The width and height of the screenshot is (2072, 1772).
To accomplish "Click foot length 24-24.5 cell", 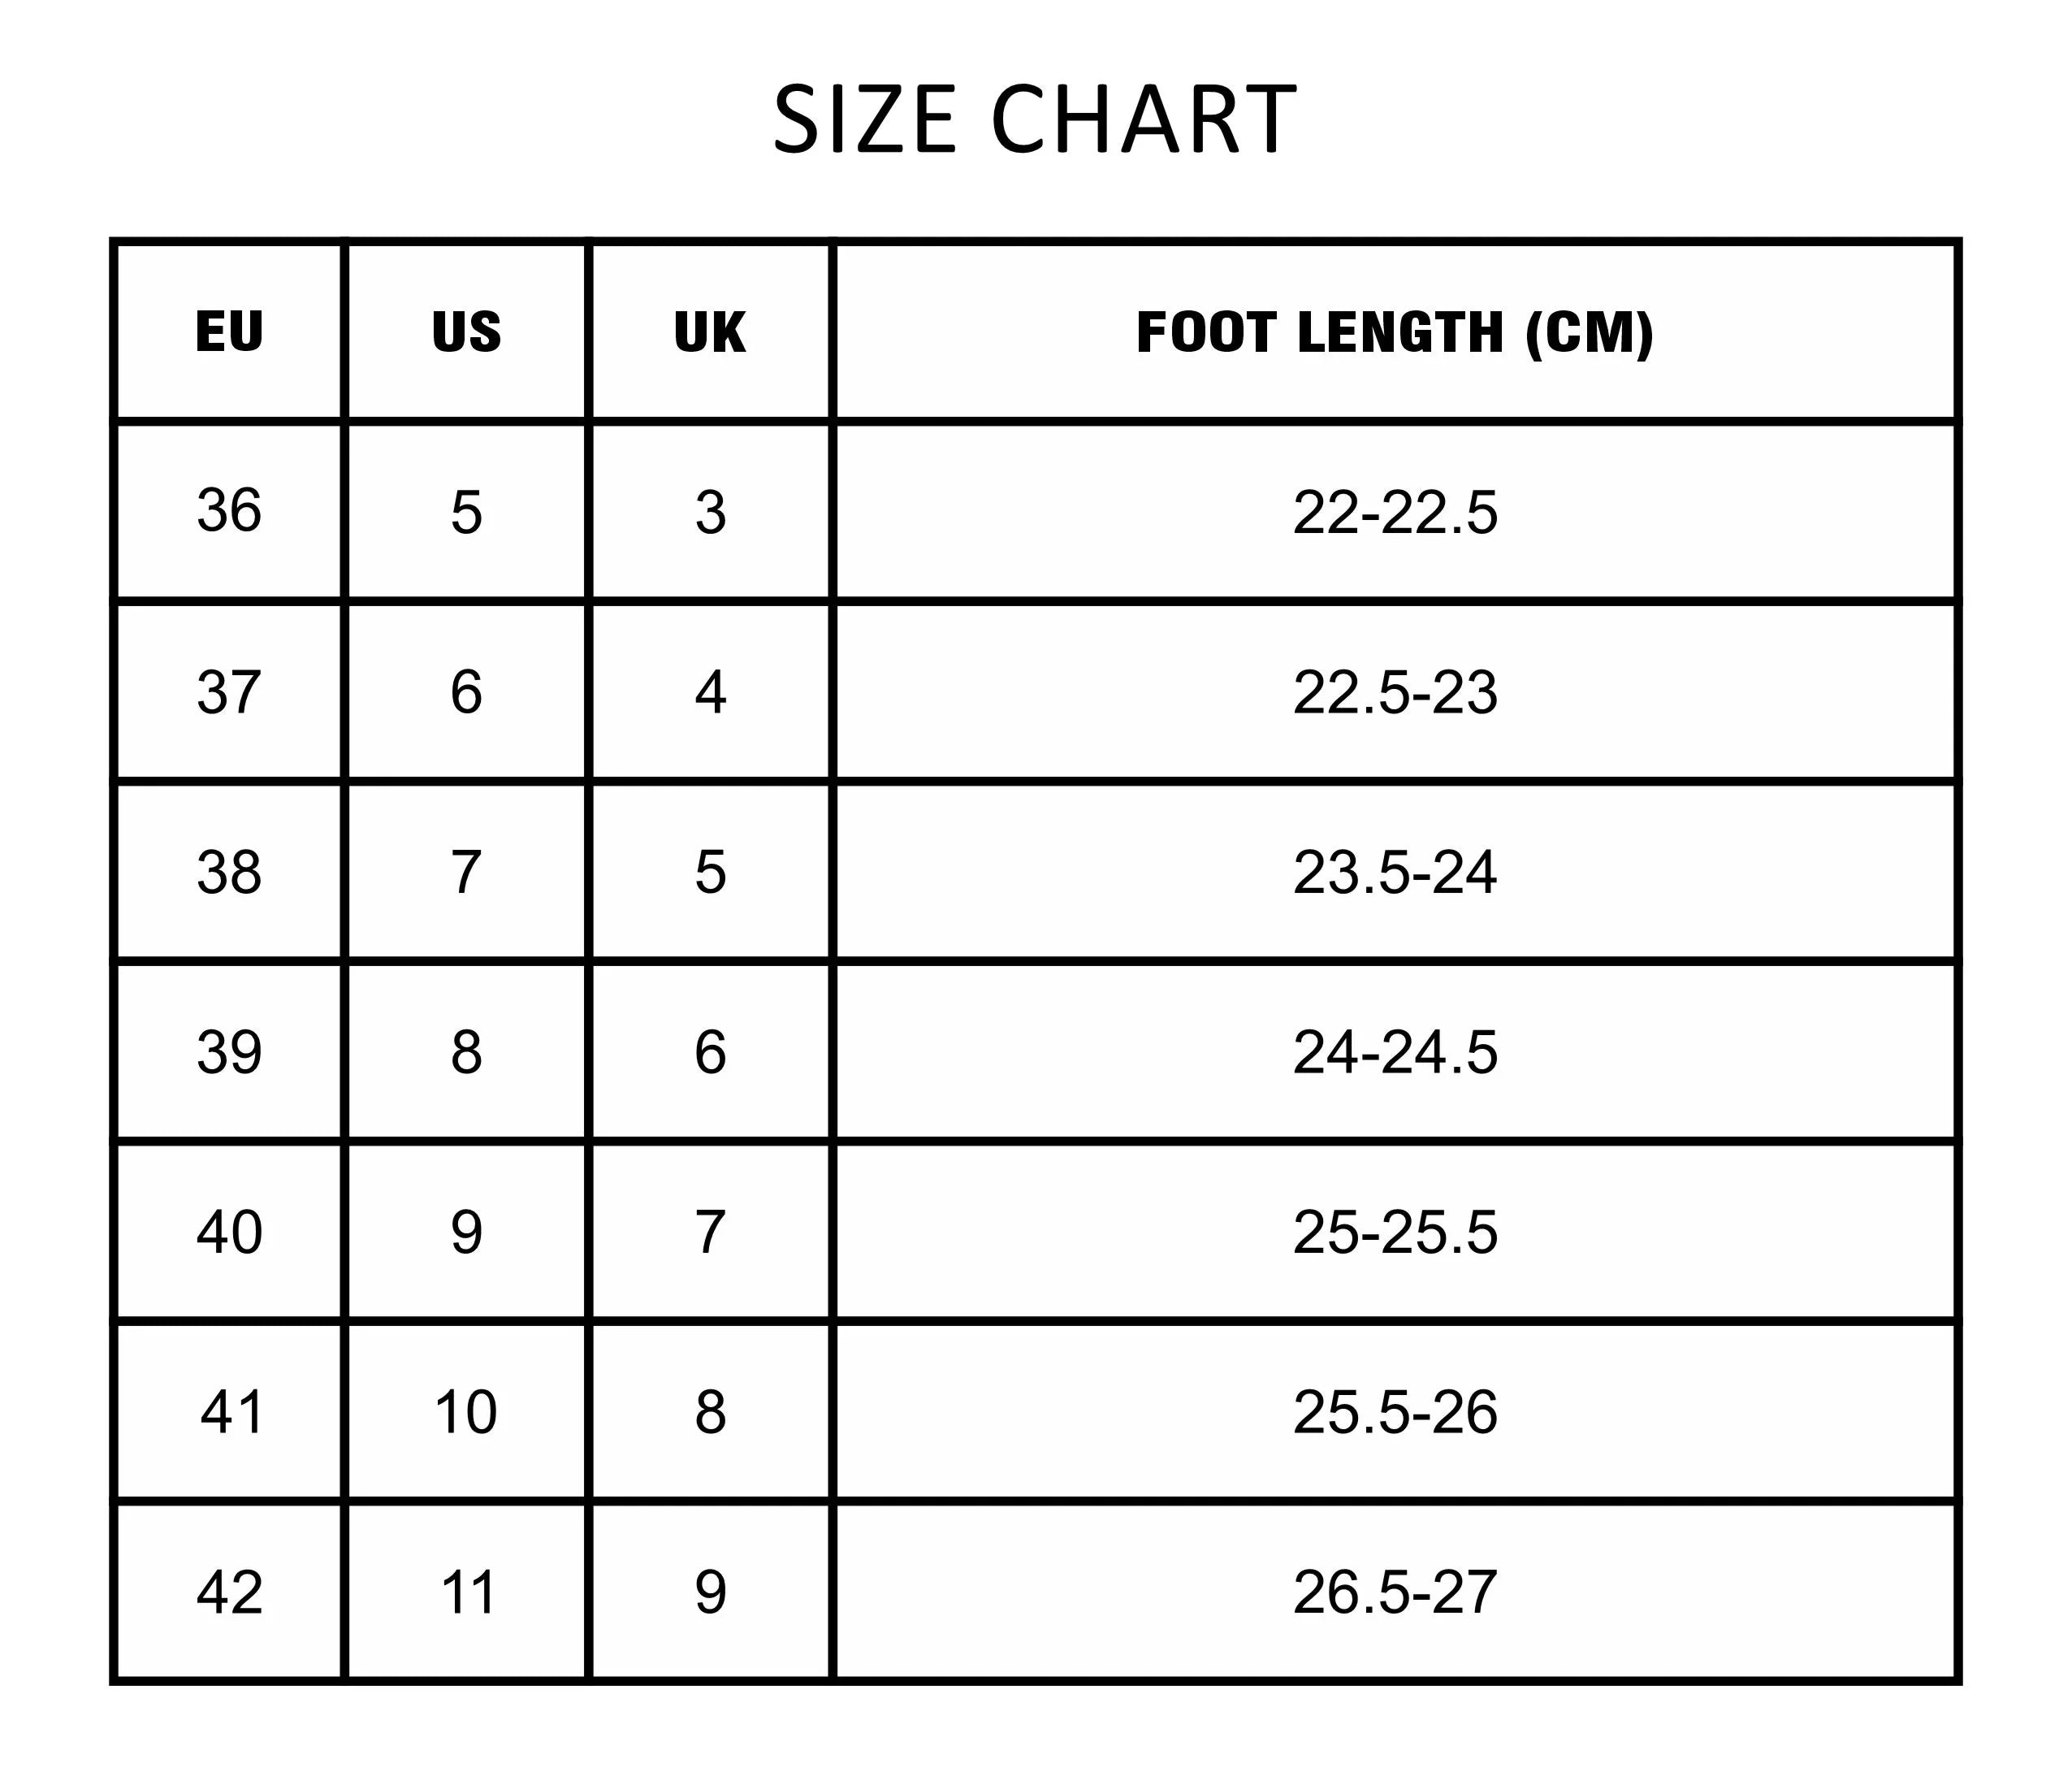I will click(x=1395, y=1051).
